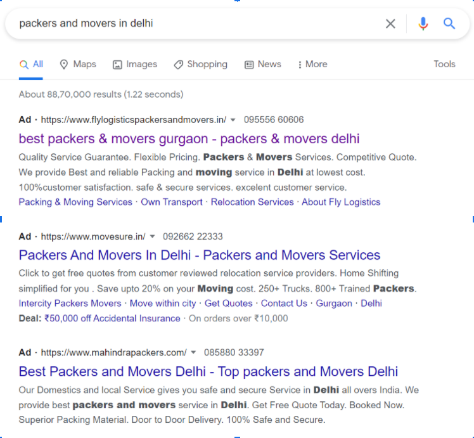Screen dimensions: 474x438
Task: Clear the search box with the X icon
Action: click(390, 23)
